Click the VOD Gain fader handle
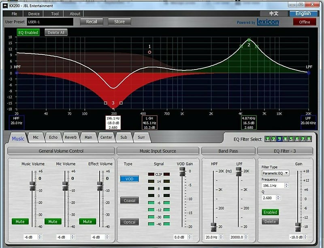 (x=182, y=172)
